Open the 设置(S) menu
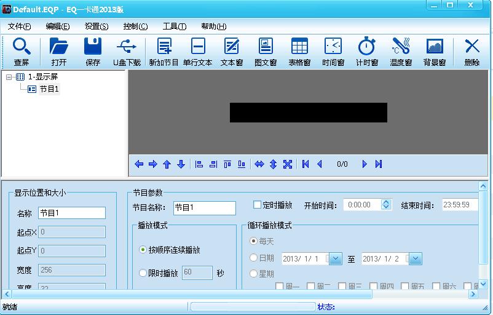The width and height of the screenshot is (493, 315). click(97, 26)
